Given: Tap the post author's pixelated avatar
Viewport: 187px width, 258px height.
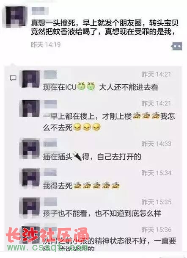Looking at the screenshot, I should coord(15,16).
